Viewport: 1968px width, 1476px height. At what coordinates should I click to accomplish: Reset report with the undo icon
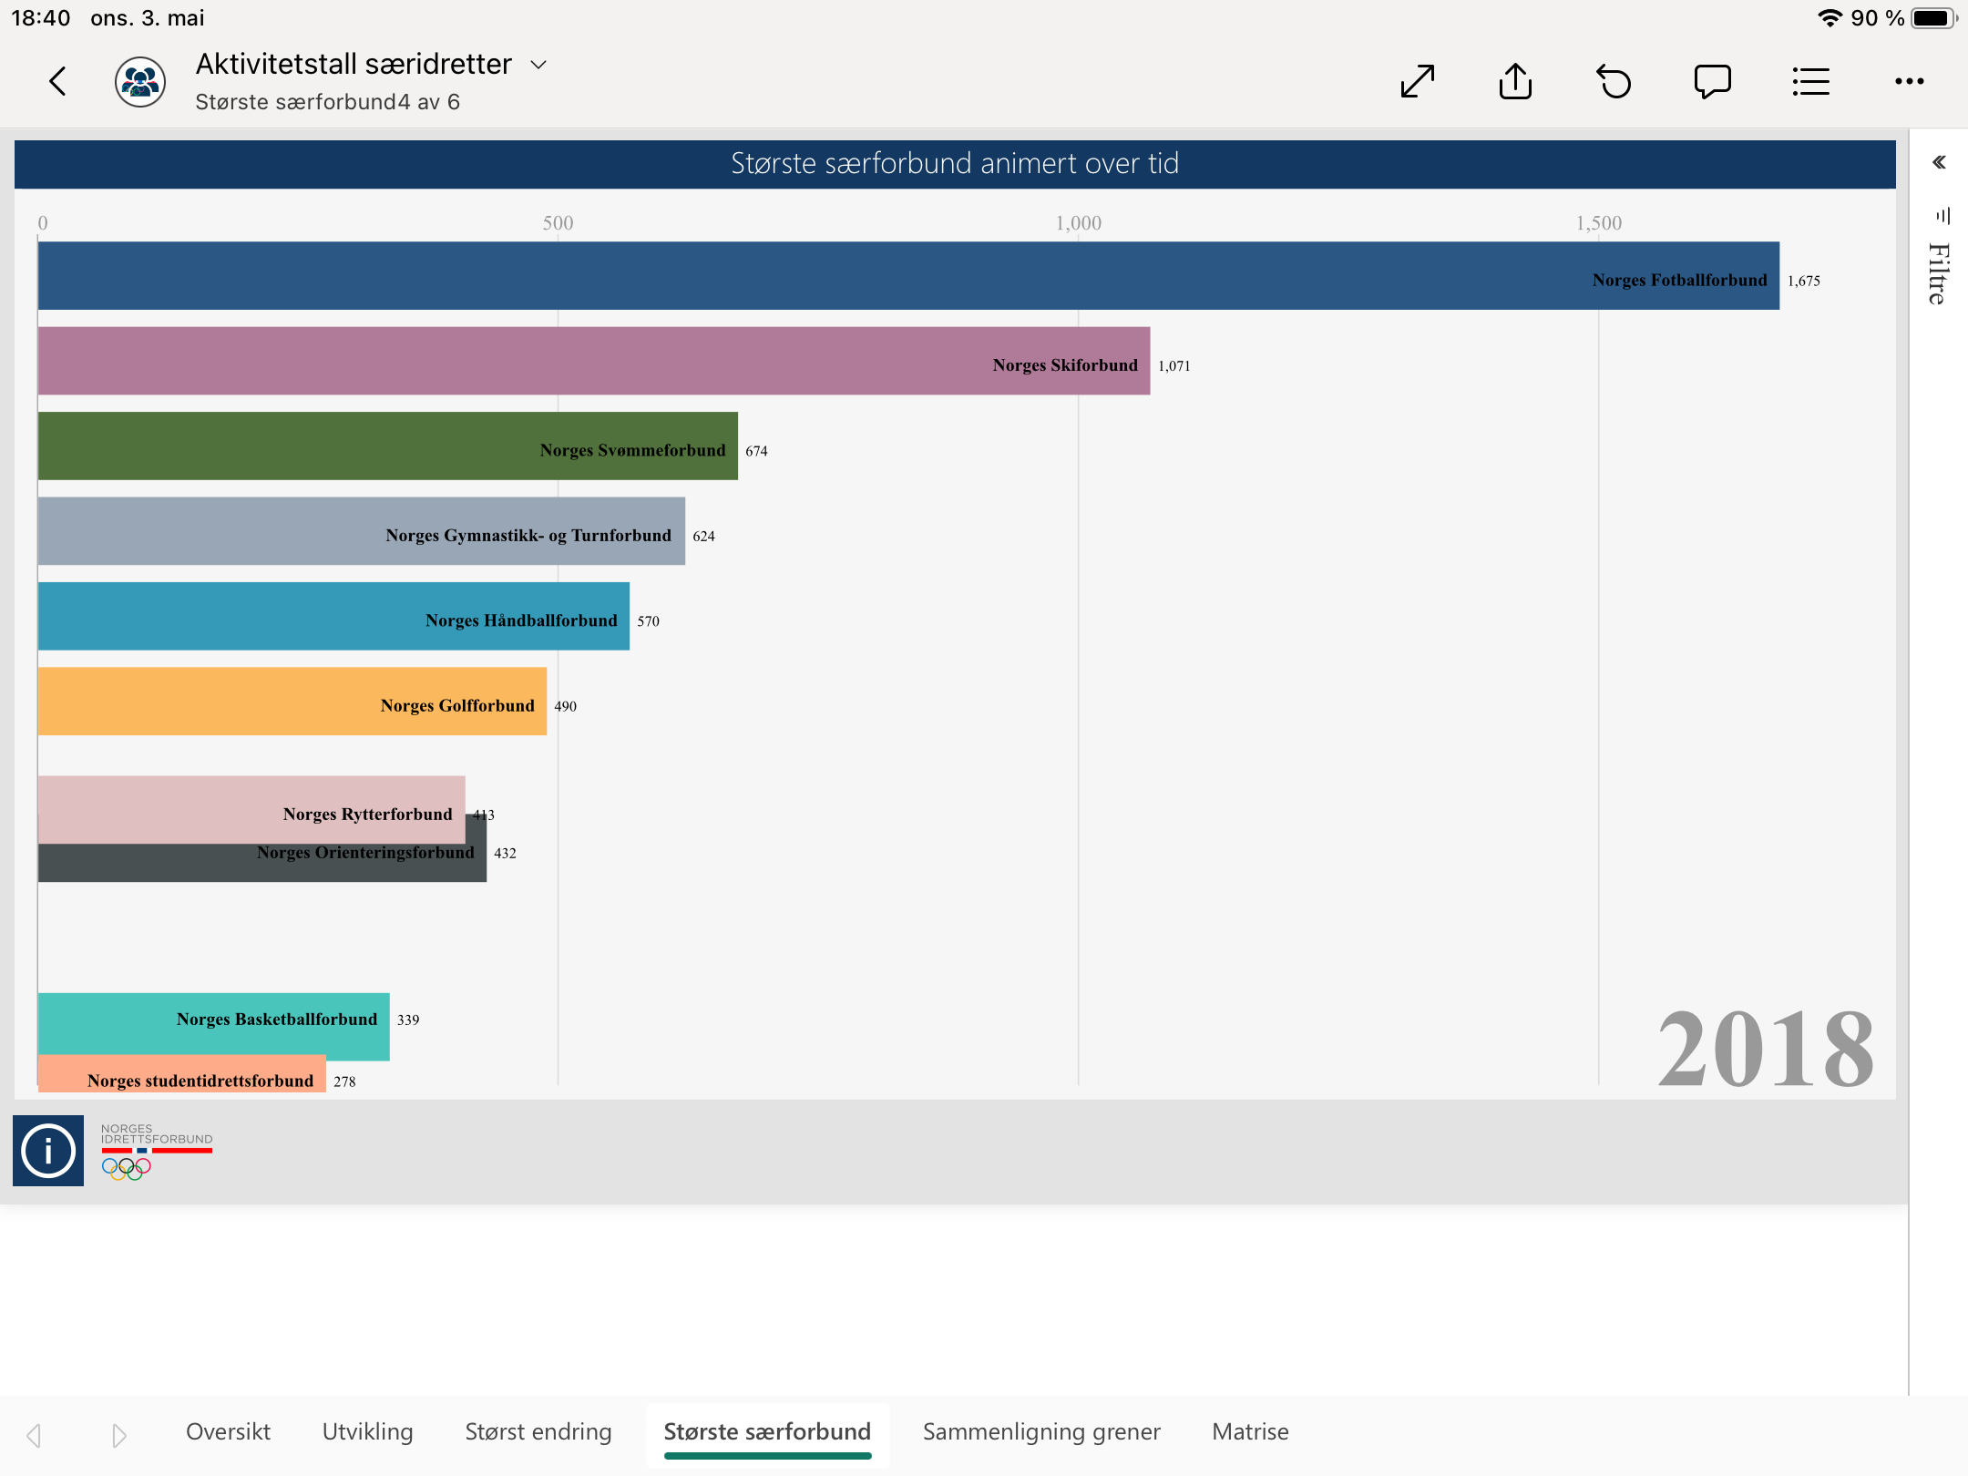click(1614, 81)
